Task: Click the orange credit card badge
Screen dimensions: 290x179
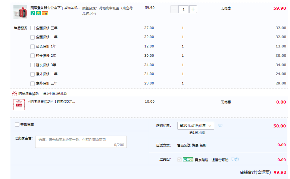Action: tap(45, 13)
